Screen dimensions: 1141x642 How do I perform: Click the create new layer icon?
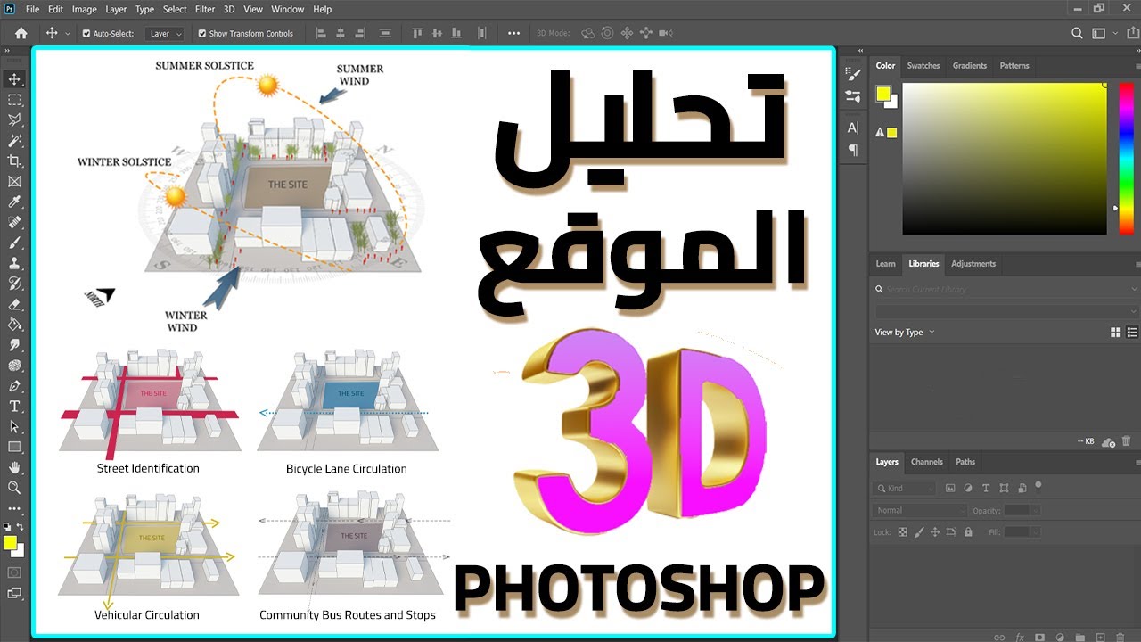(x=1100, y=637)
